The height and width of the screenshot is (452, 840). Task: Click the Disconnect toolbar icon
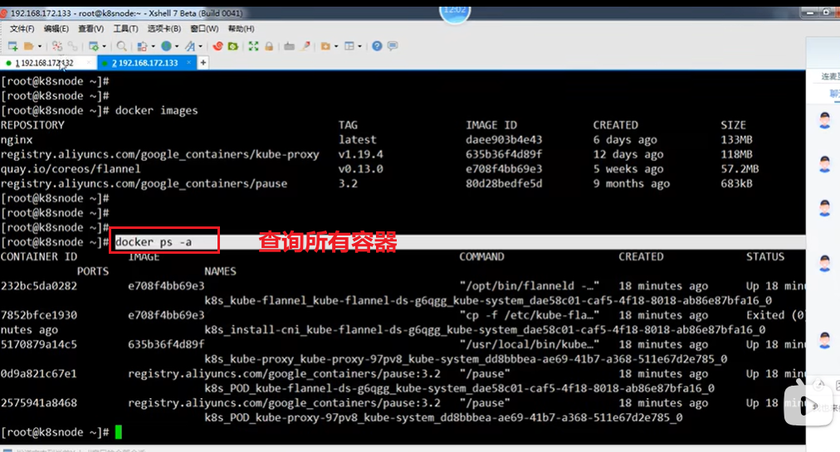coord(57,46)
